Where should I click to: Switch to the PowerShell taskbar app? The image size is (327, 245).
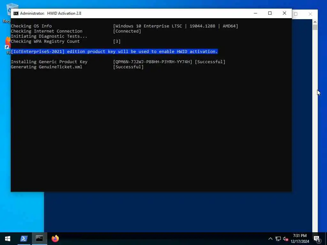pyautogui.click(x=24, y=239)
